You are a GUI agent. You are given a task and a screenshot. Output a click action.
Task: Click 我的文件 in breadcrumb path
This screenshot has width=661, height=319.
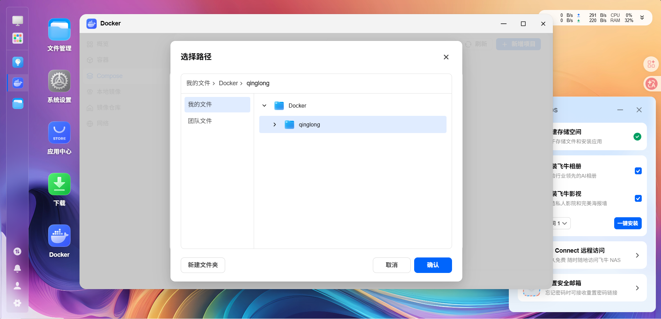[198, 83]
